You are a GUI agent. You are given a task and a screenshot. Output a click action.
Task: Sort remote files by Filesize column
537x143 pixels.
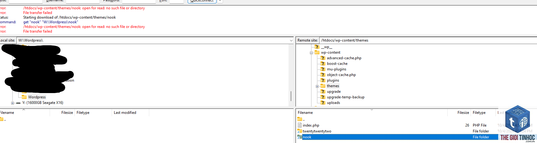tap(459, 113)
